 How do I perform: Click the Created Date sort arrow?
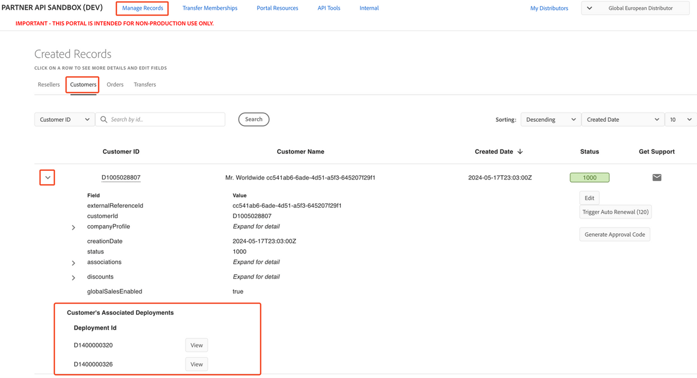pyautogui.click(x=520, y=152)
